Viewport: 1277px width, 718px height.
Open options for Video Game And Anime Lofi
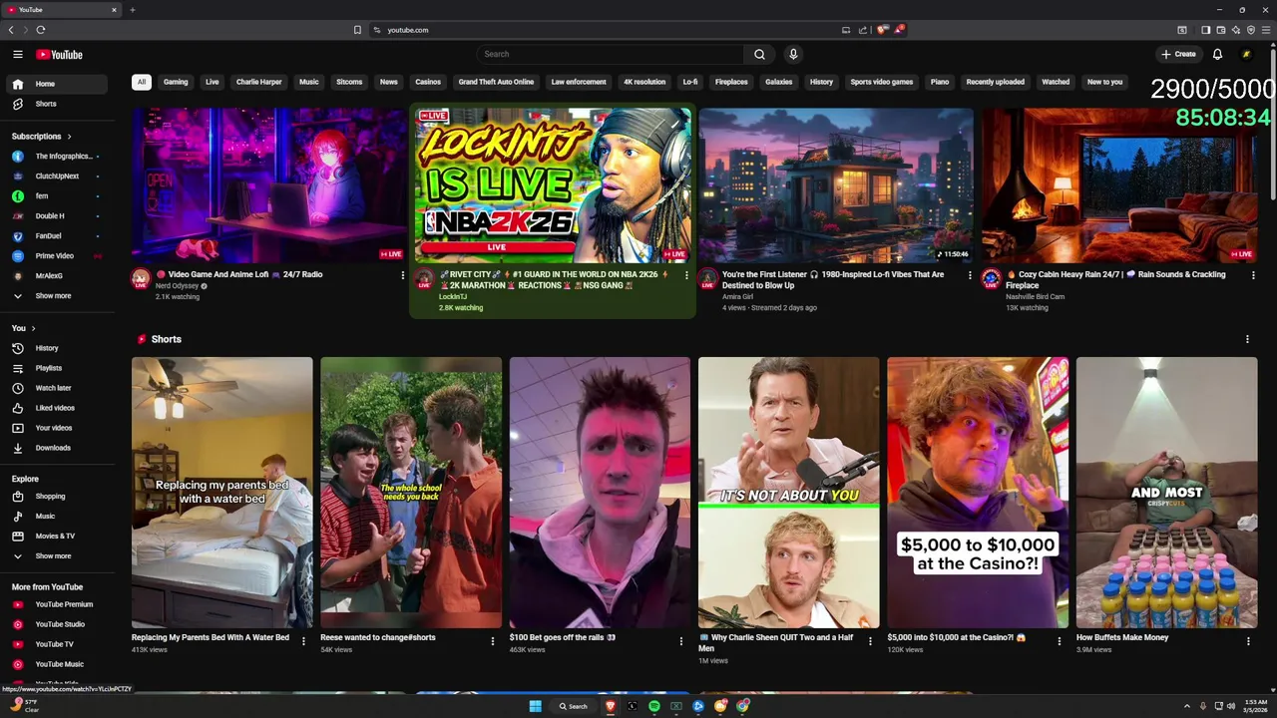click(403, 275)
